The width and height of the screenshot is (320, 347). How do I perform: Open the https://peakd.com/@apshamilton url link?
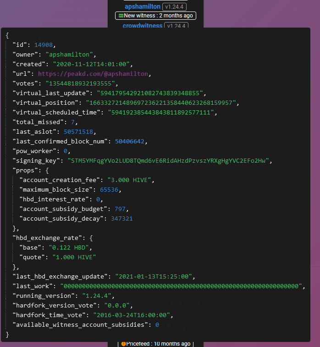click(93, 74)
